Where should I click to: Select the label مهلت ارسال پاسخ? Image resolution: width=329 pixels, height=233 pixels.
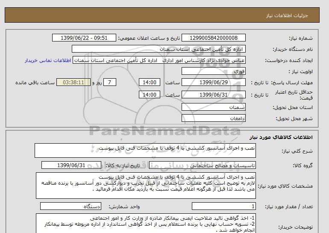(292, 83)
